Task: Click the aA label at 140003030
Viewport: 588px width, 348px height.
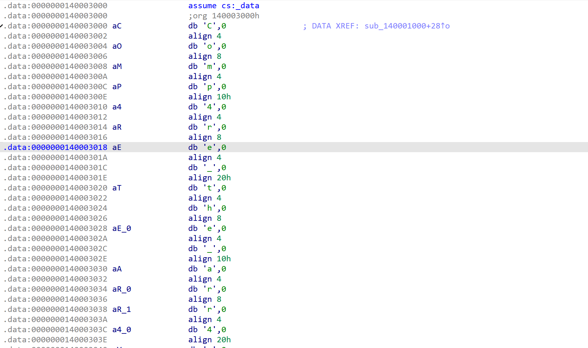Action: pos(116,269)
